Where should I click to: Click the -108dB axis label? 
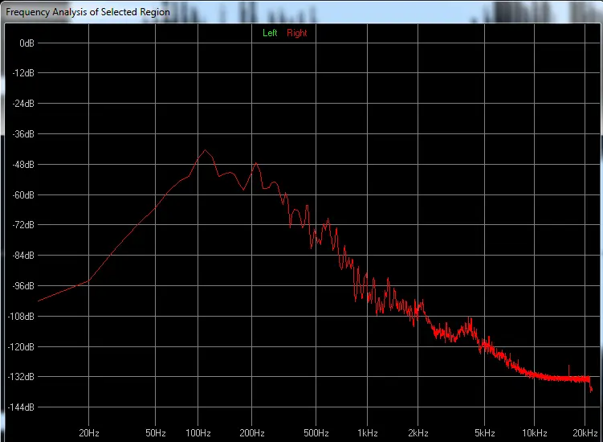tap(21, 317)
